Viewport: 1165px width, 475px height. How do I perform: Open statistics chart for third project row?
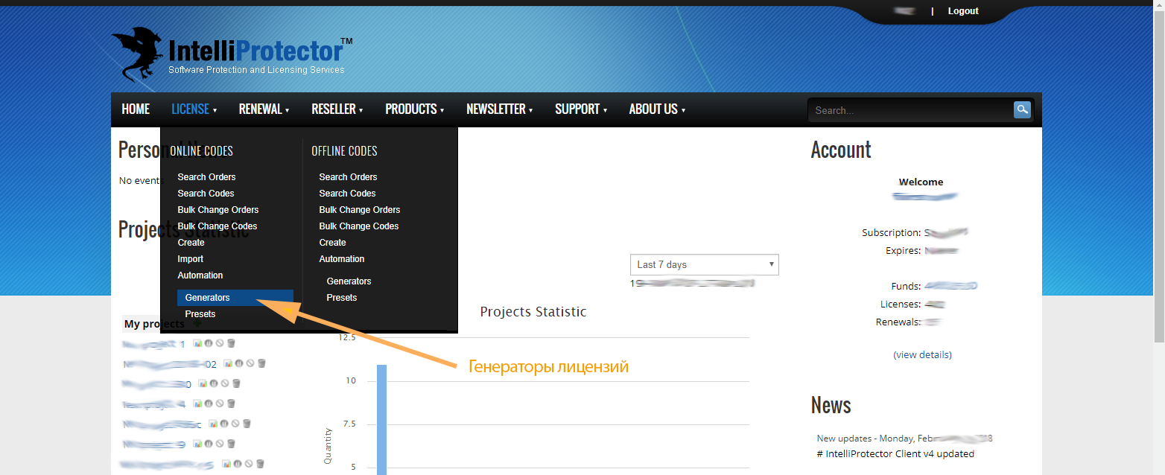[x=203, y=383]
